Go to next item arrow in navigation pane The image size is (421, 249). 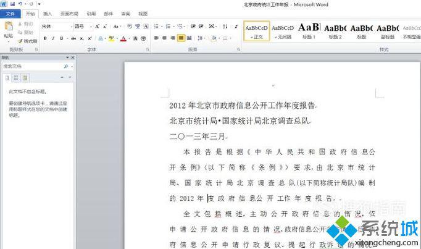[x=70, y=77]
